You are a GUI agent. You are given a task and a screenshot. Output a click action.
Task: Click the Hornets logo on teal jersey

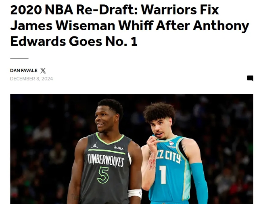tap(171, 144)
